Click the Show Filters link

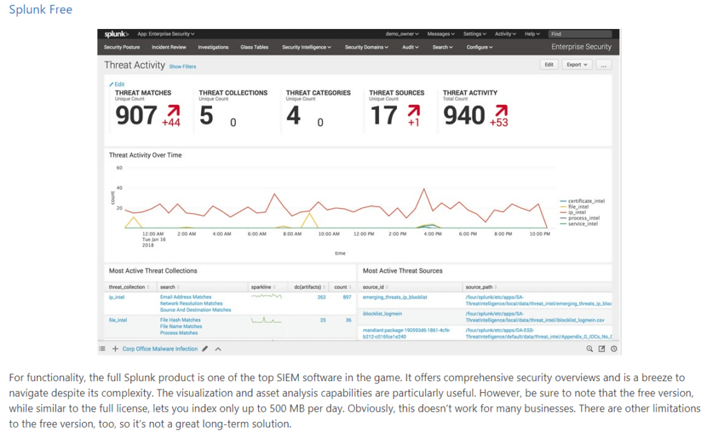tap(182, 66)
